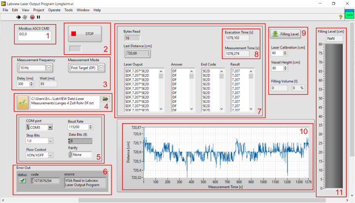Open the Operate menu
Screen dimensions: 355x203
pyautogui.click(x=54, y=10)
